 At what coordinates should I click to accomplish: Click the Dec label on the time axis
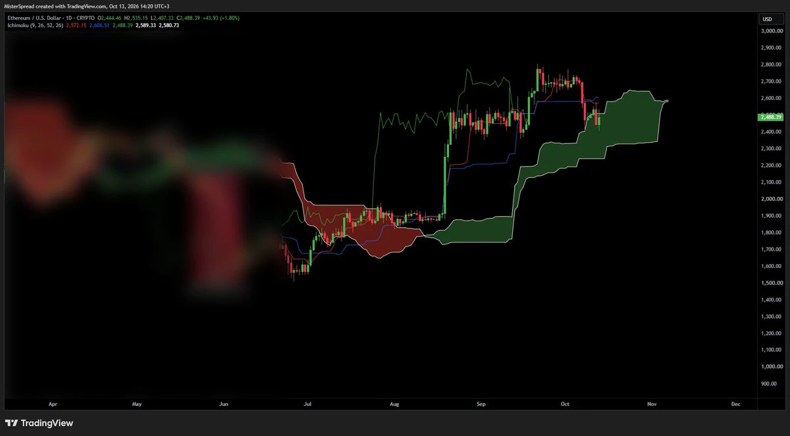point(735,403)
